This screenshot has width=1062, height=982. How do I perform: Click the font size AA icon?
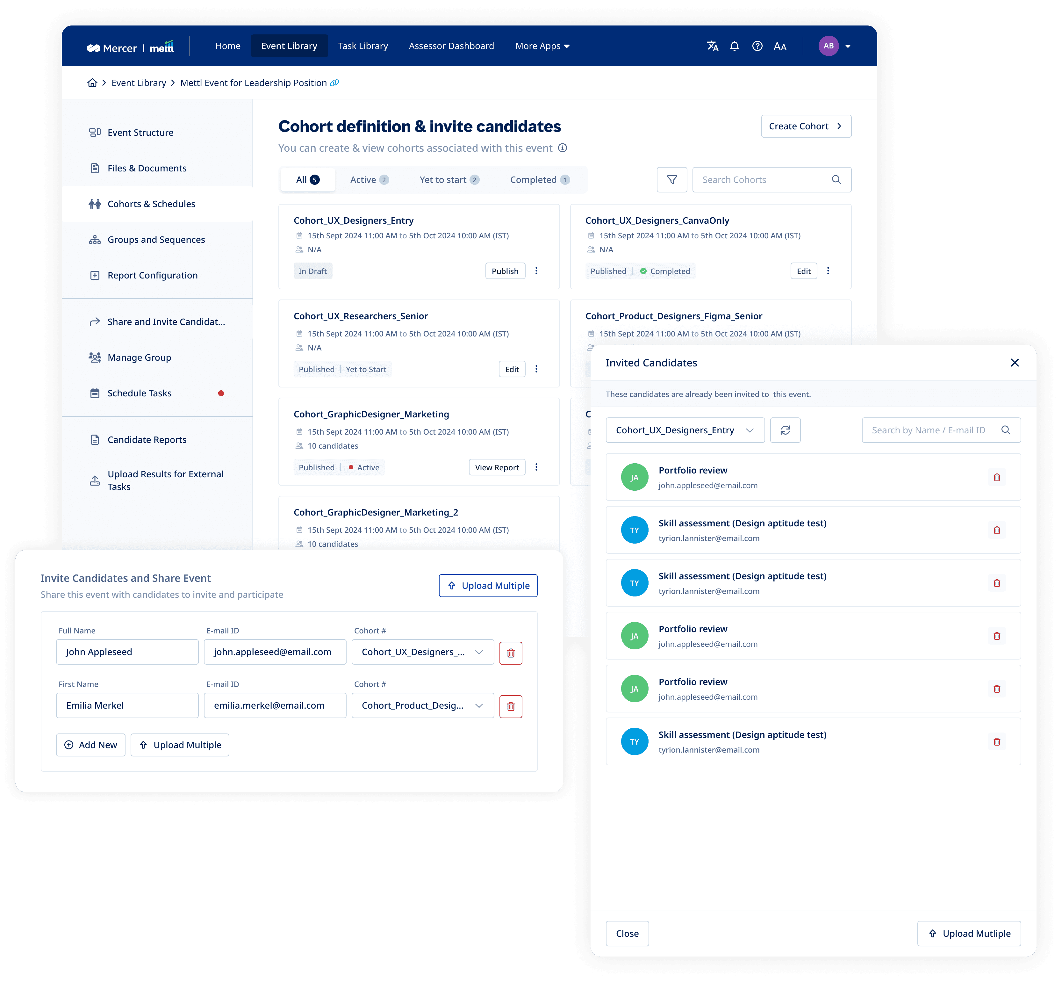(x=779, y=47)
